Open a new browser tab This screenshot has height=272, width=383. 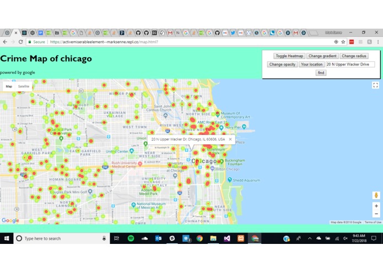pyautogui.click(x=314, y=32)
